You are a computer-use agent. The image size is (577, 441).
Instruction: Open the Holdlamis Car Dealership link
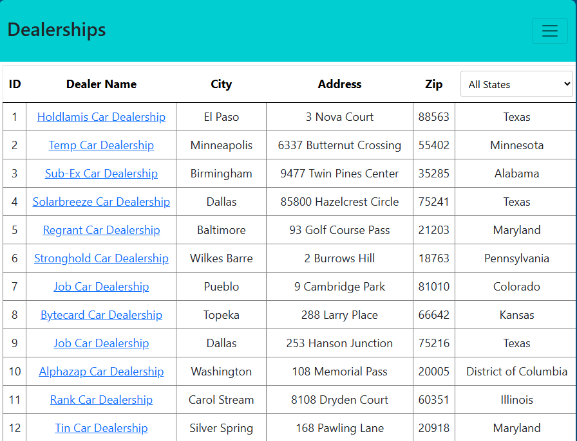point(101,117)
